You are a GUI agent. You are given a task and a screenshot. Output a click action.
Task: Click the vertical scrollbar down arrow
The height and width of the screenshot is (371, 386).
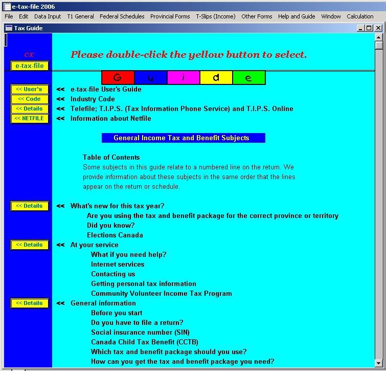pos(379,363)
